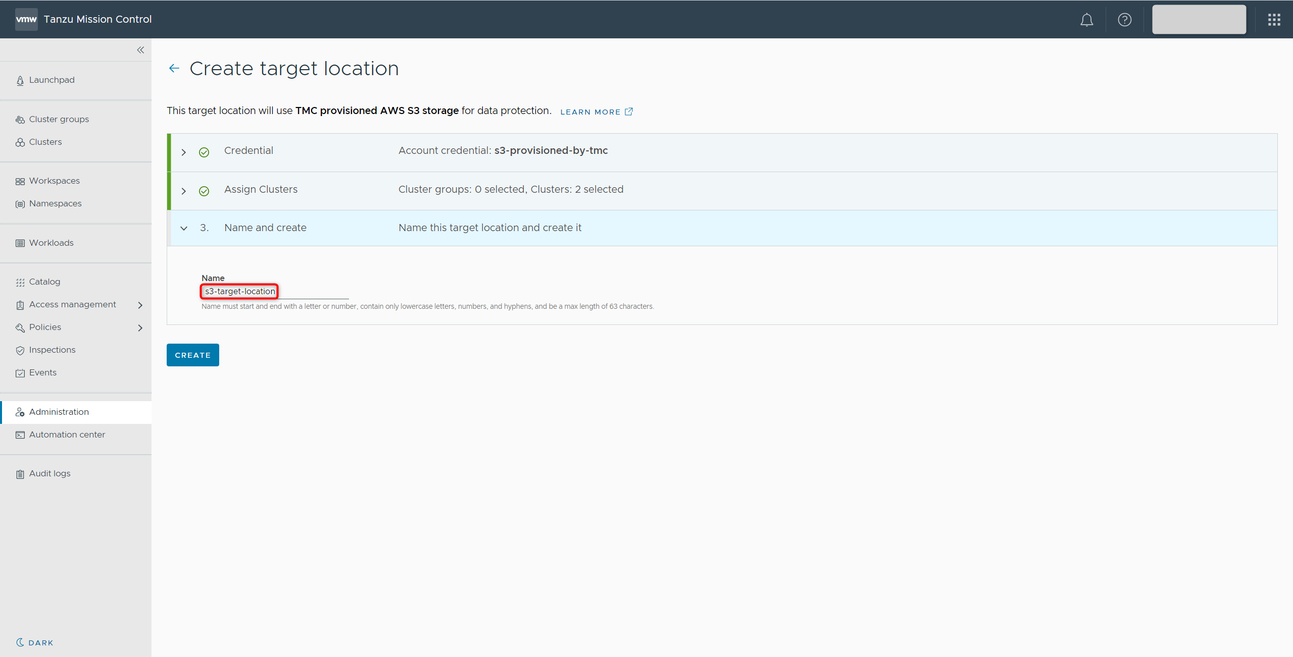Toggle Dark theme mode
Image resolution: width=1293 pixels, height=657 pixels.
pyautogui.click(x=34, y=642)
